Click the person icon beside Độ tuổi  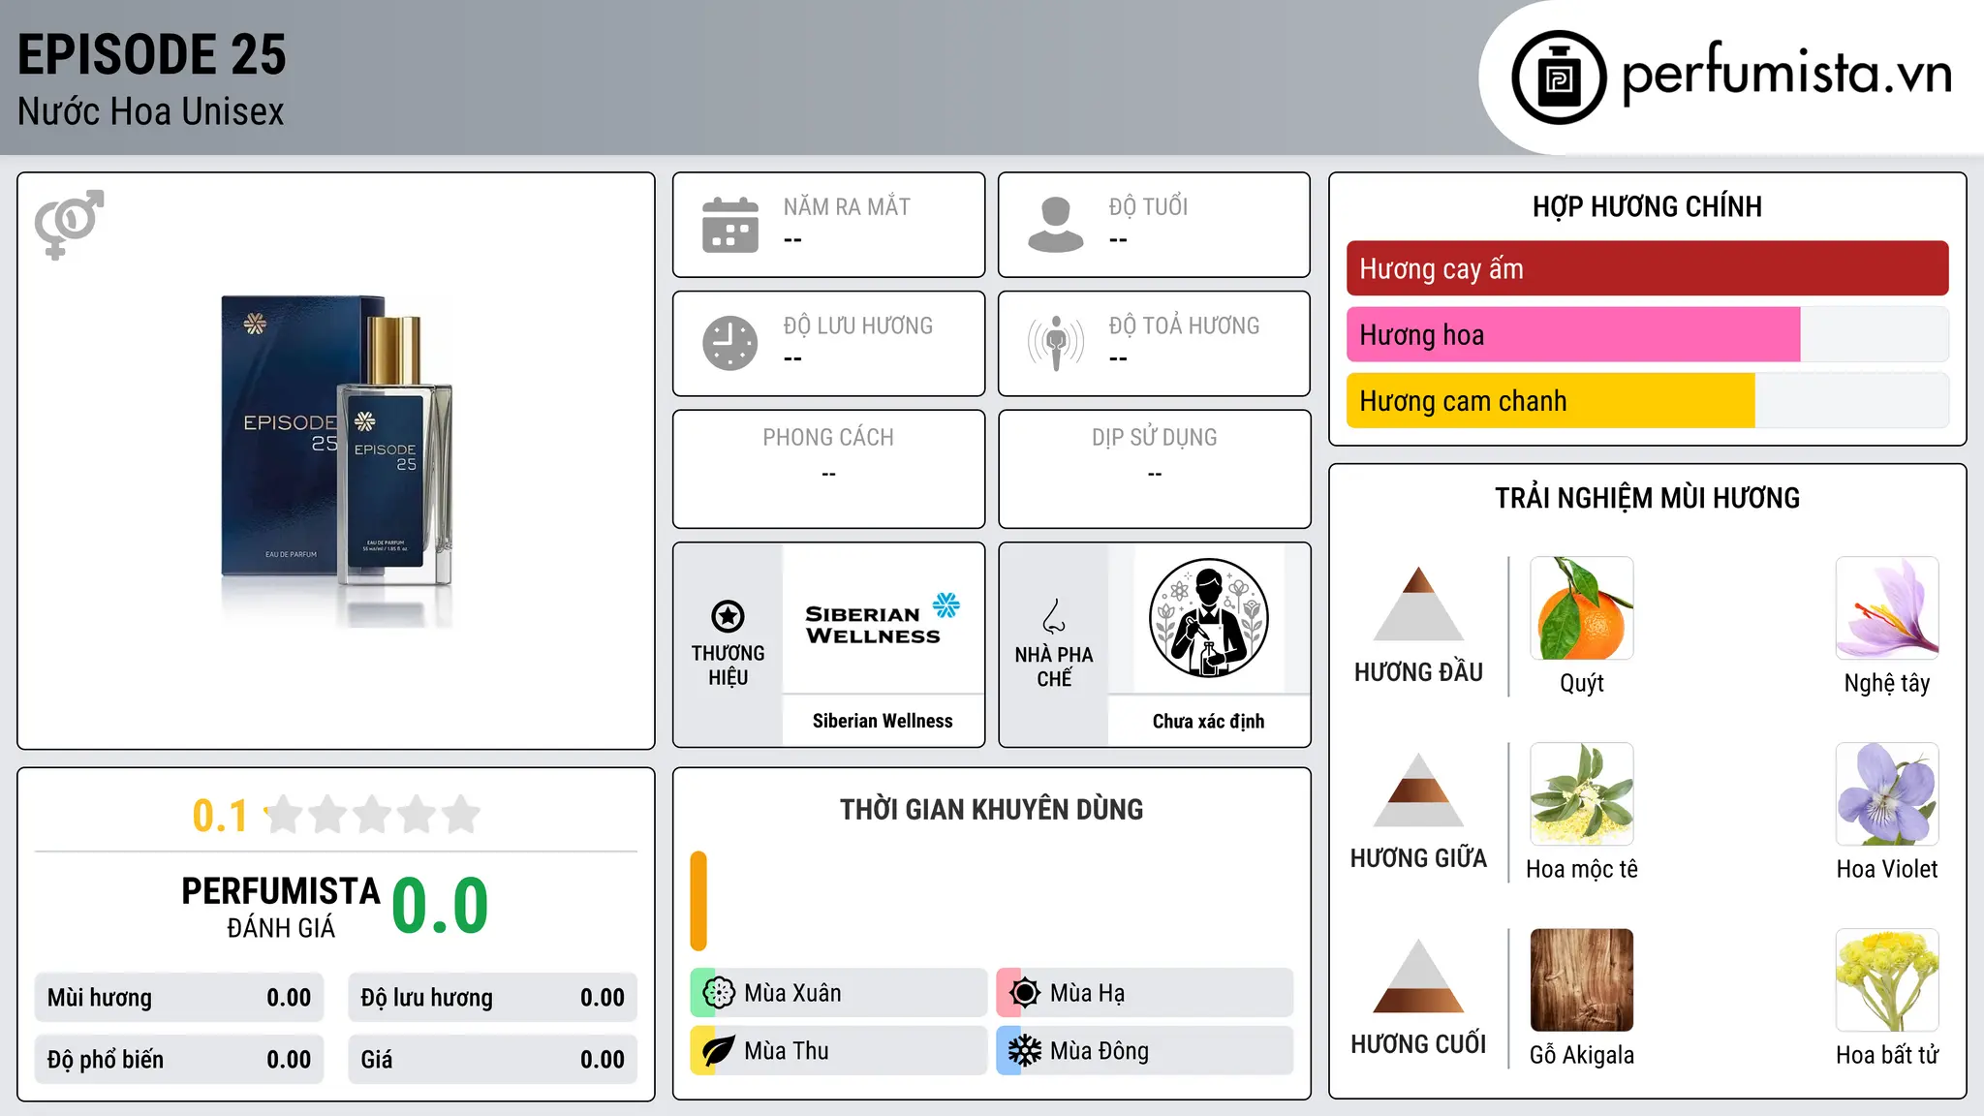click(1056, 225)
